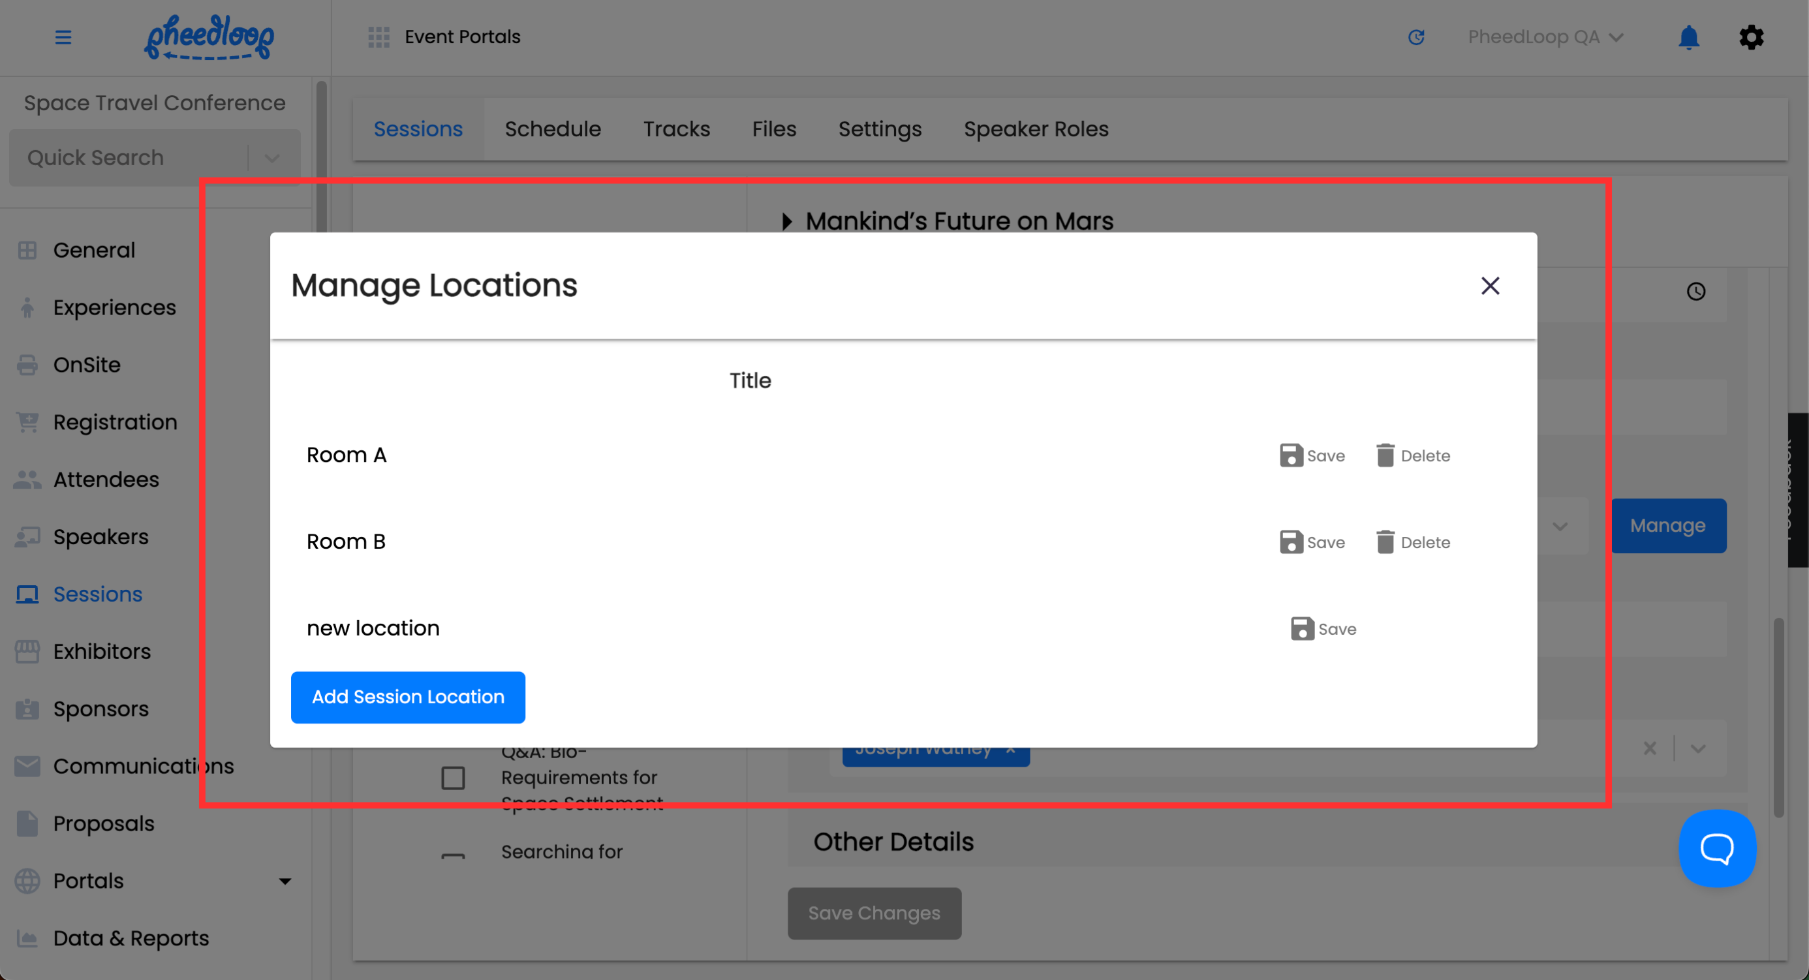Click the Manage button behind dialog
This screenshot has height=980, width=1809.
(1668, 526)
